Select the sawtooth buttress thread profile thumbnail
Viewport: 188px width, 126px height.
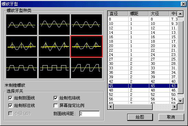coord(86,68)
